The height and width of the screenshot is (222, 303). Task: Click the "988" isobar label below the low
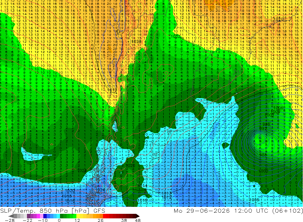point(263,155)
